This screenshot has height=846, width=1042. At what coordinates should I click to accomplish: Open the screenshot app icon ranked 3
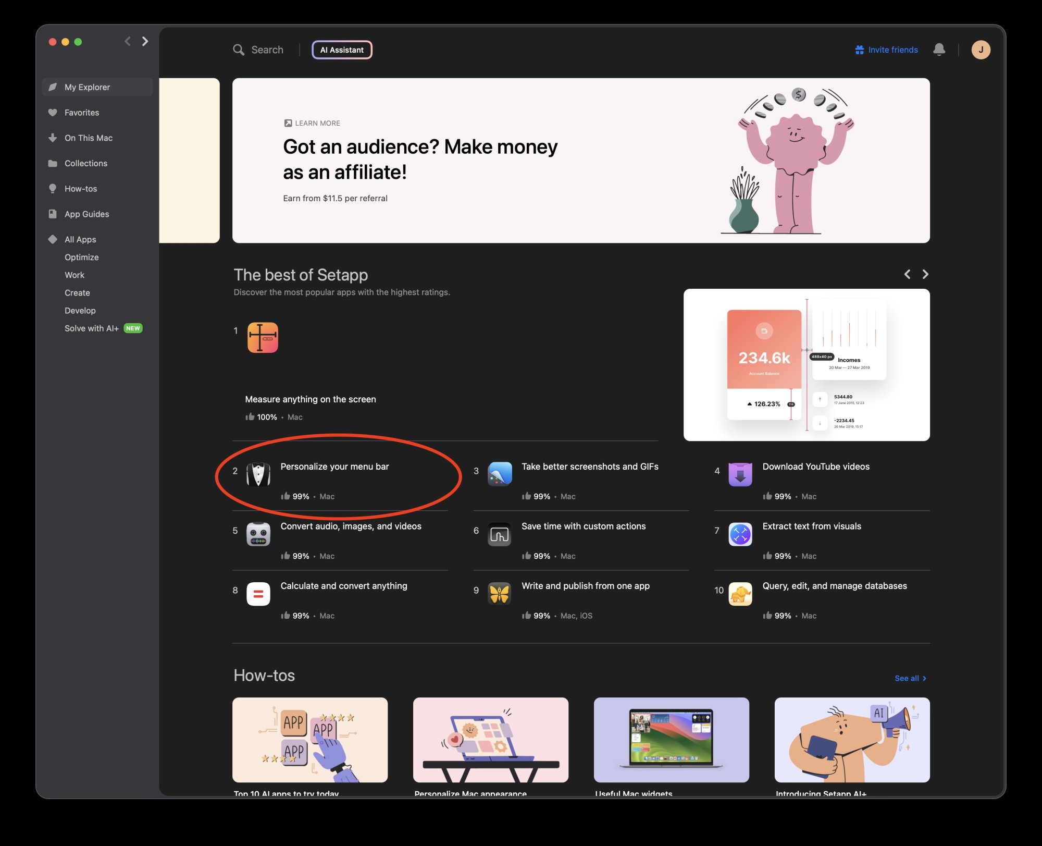tap(500, 474)
